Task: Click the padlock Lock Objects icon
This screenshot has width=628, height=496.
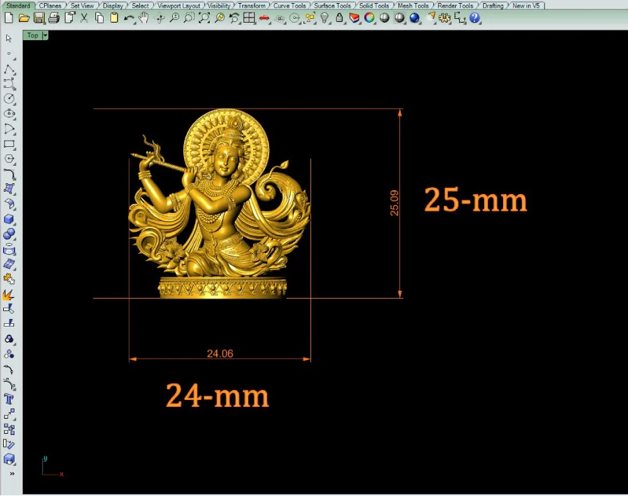Action: (340, 18)
